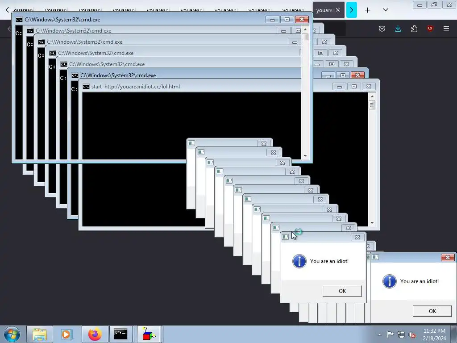Click the colored blocks taskbar icon
The width and height of the screenshot is (457, 343).
pyautogui.click(x=149, y=334)
